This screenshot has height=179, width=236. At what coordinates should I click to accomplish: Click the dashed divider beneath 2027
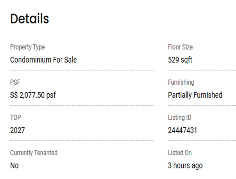pos(82,141)
